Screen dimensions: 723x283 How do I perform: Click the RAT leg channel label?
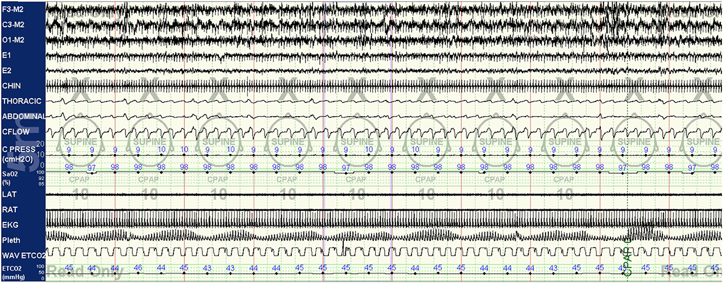pos(9,209)
